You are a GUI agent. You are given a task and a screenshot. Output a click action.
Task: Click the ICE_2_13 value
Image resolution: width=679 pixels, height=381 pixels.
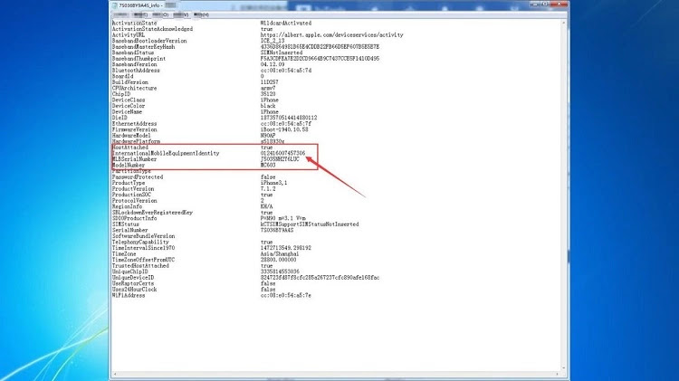point(273,41)
